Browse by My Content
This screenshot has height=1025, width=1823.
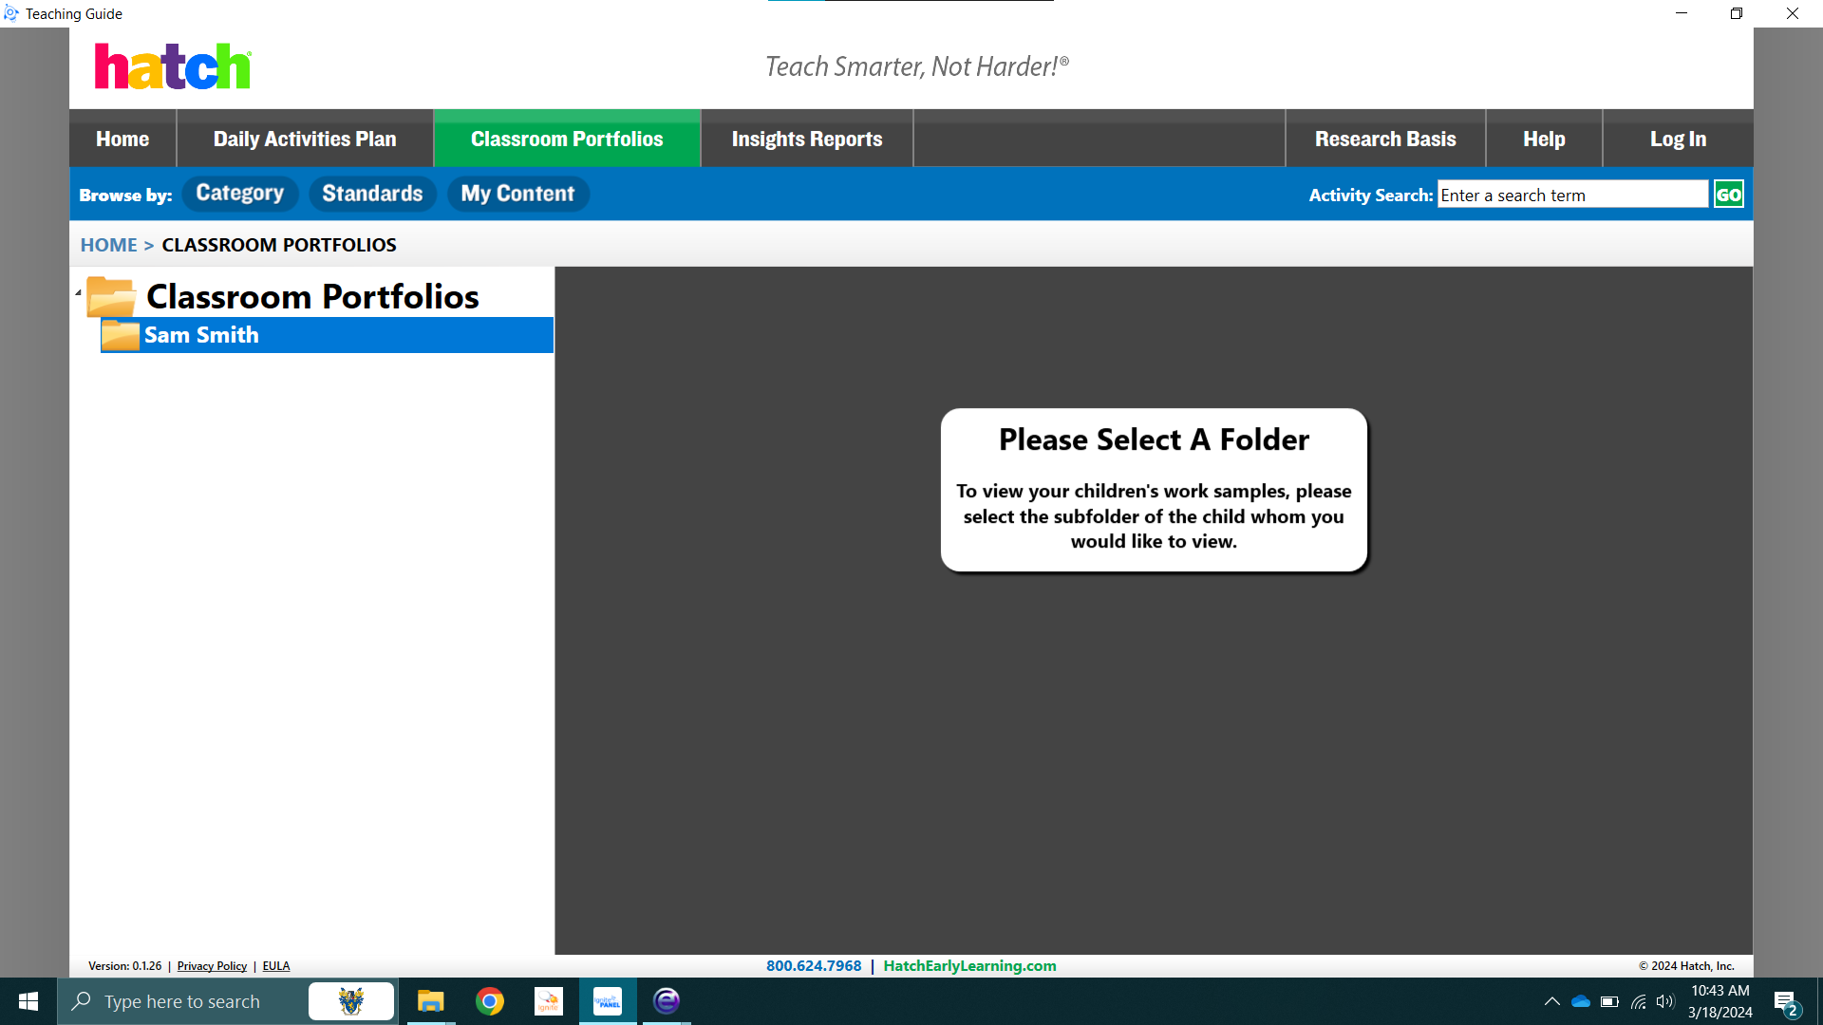tap(517, 194)
